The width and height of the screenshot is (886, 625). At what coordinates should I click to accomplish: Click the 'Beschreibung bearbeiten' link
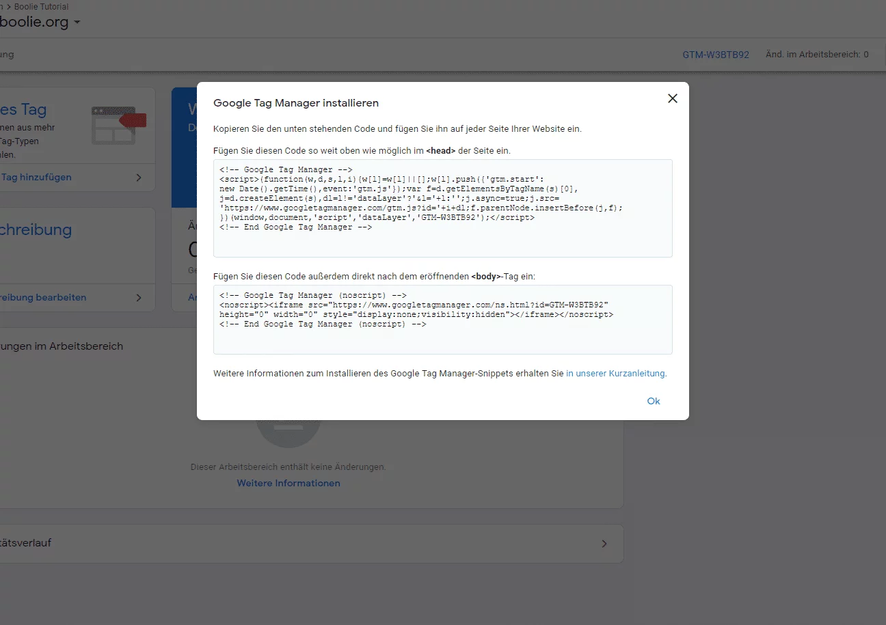[x=43, y=297]
